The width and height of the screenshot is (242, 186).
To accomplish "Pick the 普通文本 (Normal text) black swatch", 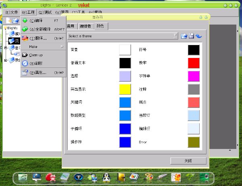I will pos(125,63).
